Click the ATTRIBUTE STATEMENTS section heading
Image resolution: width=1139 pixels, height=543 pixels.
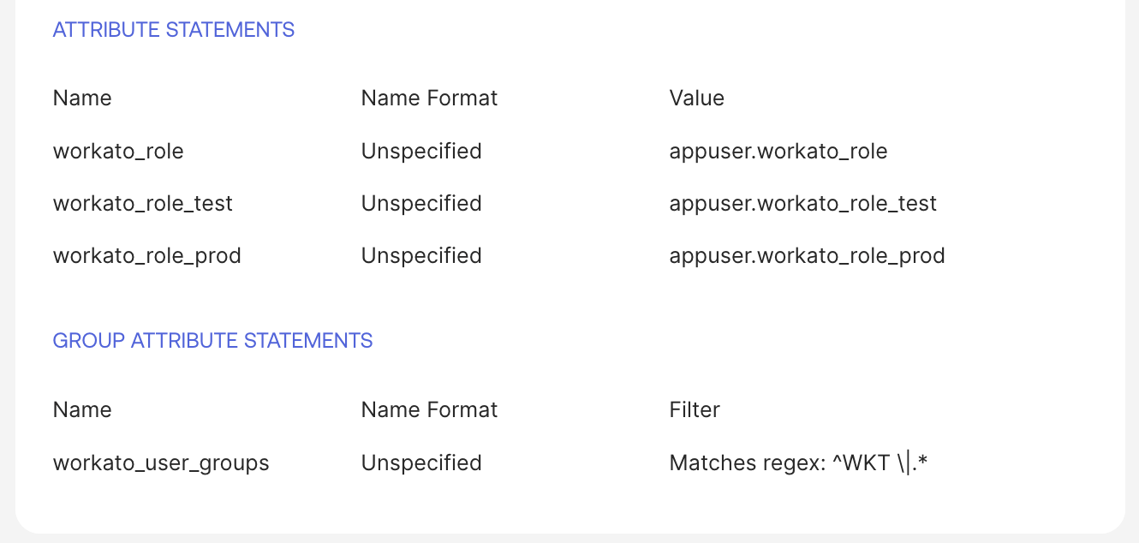click(173, 30)
